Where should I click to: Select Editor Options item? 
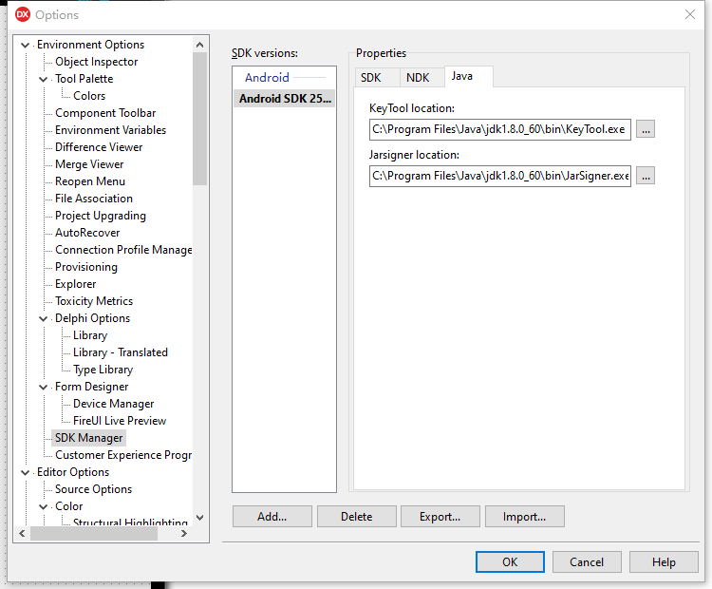[73, 473]
